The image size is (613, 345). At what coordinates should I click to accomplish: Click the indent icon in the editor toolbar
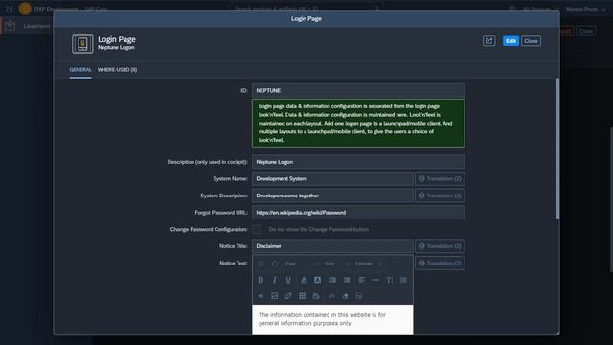coord(347,280)
